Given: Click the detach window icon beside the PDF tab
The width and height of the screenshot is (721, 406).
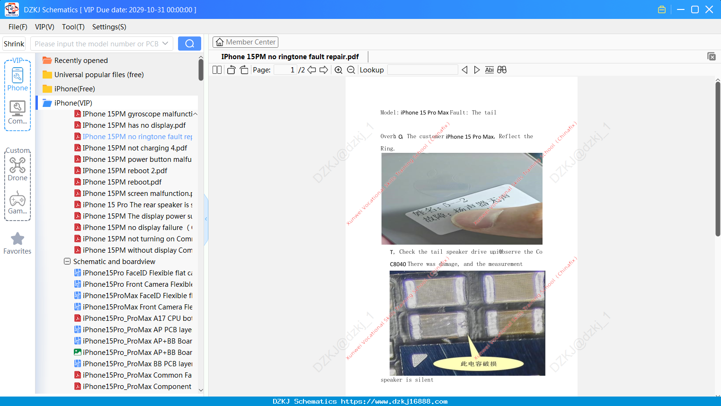Looking at the screenshot, I should coord(712,56).
